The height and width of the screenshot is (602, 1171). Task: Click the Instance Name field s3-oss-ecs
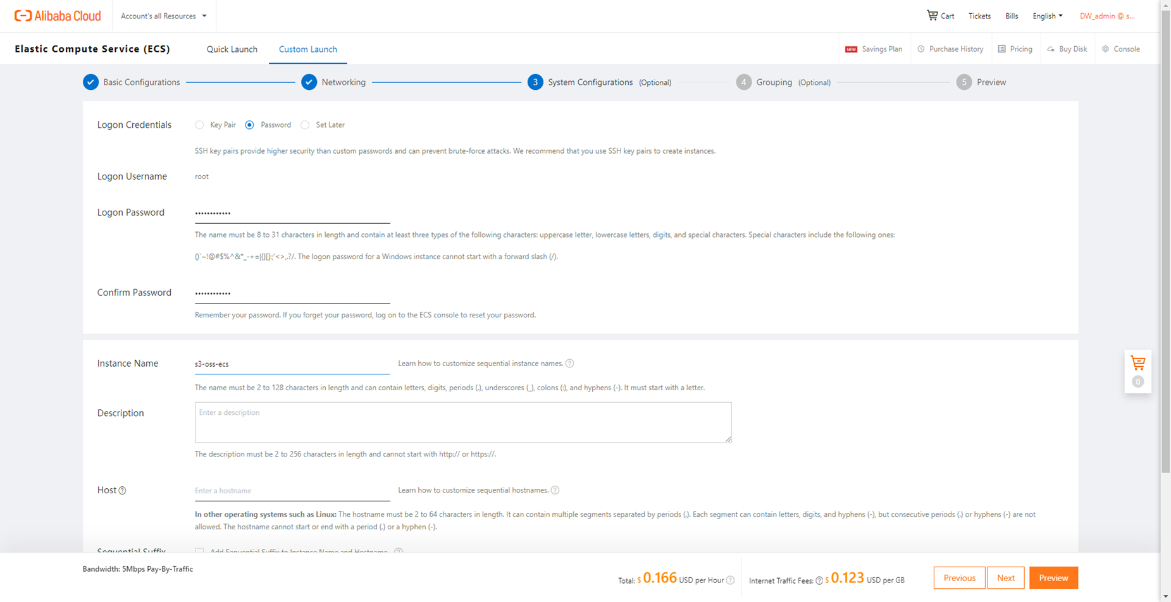click(x=292, y=364)
